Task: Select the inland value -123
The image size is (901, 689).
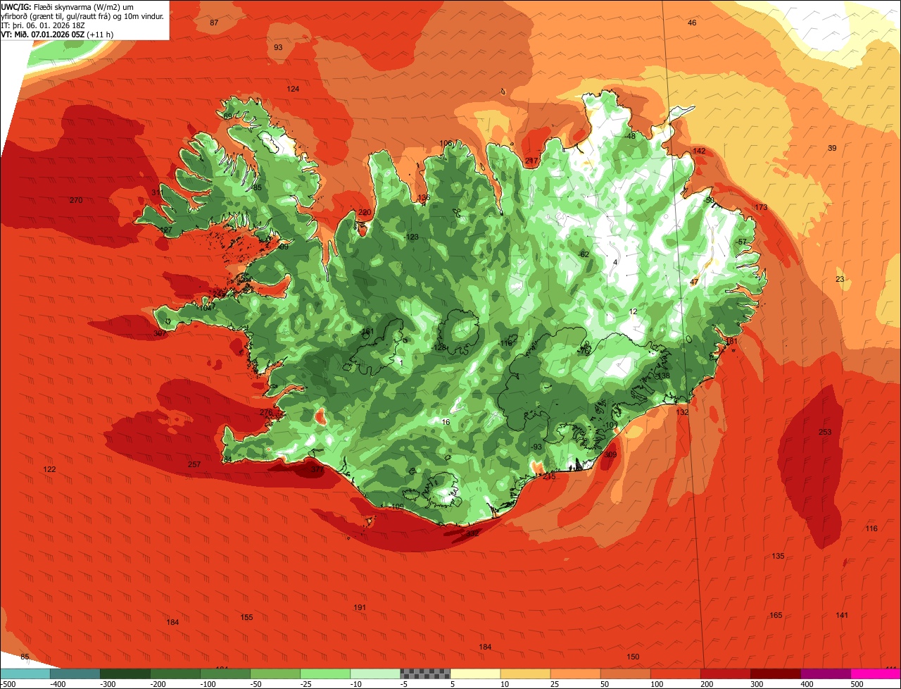Action: click(412, 237)
